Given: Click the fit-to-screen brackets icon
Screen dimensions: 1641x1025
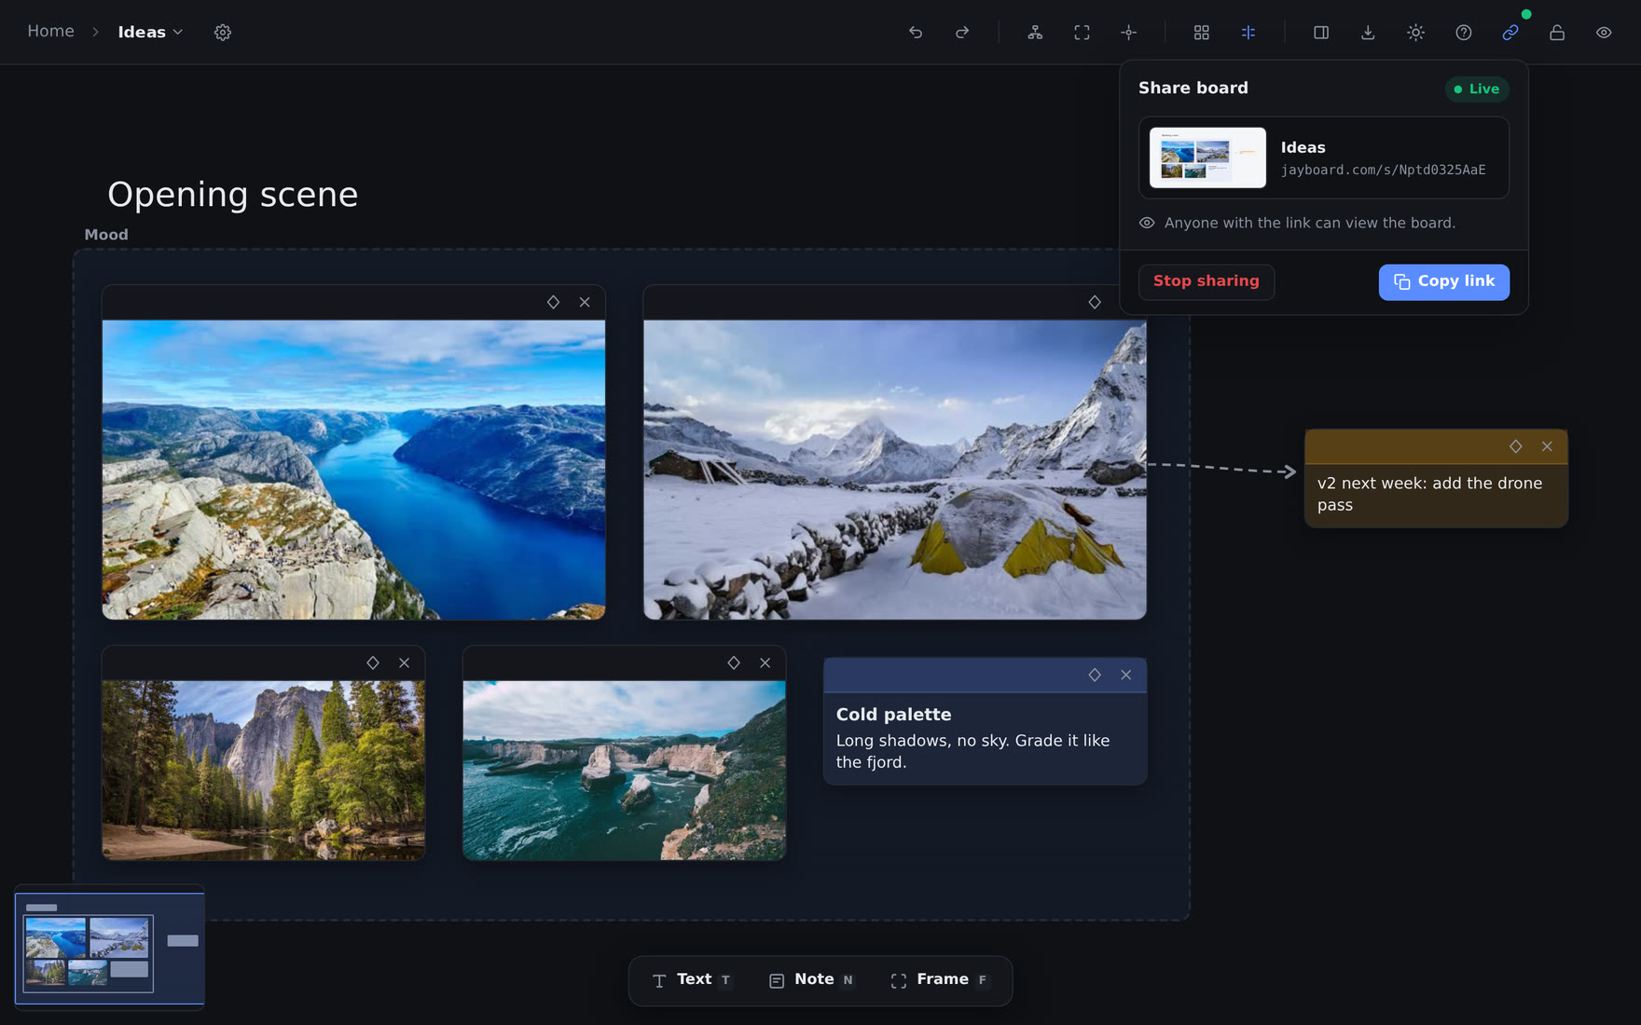Looking at the screenshot, I should [1082, 33].
